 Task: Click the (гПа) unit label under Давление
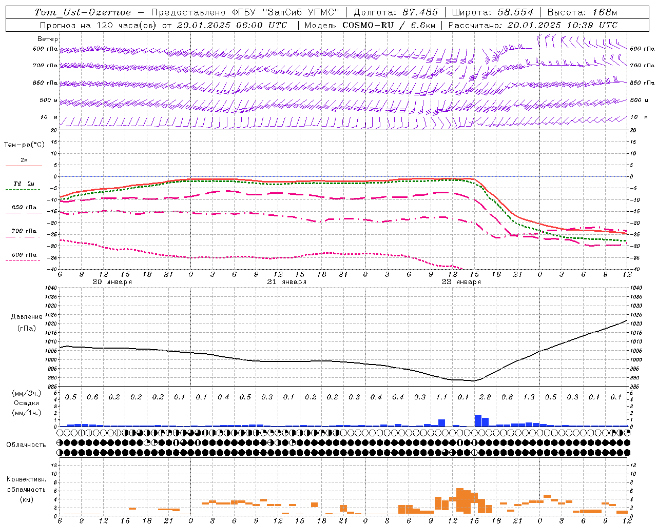pos(27,329)
